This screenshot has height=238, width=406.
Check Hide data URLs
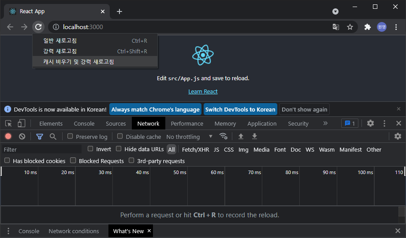(118, 149)
